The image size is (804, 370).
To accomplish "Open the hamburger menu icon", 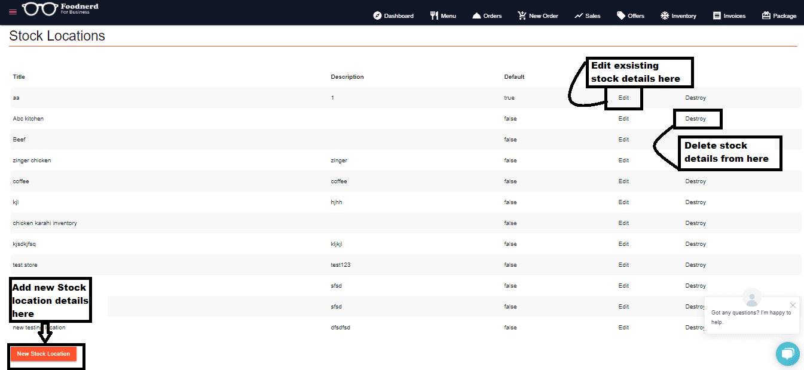I will point(13,12).
